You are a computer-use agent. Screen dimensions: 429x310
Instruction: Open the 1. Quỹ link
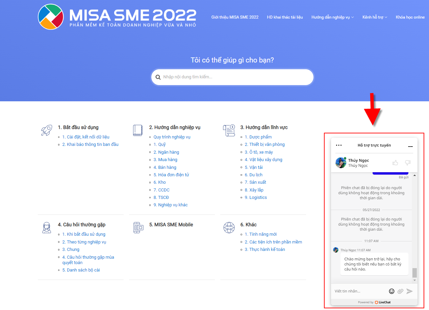pos(160,145)
